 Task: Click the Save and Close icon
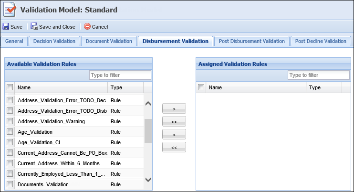34,26
